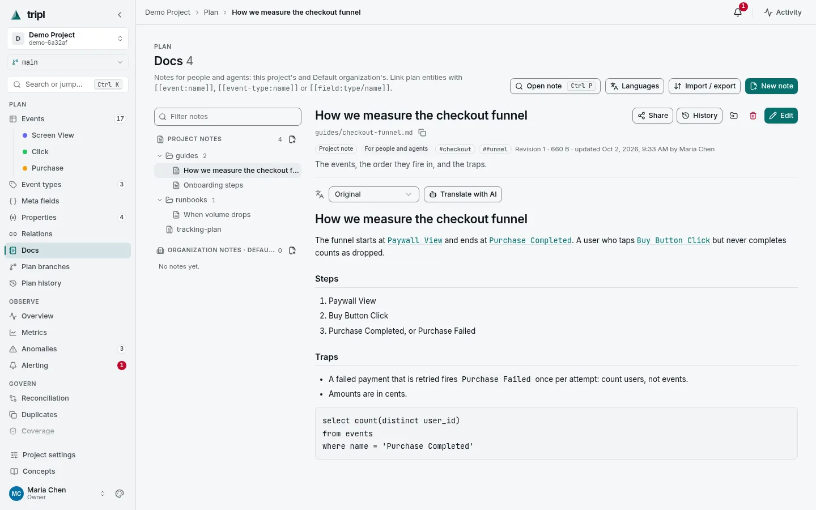Click the #funnel tag
816x510 pixels.
(495, 149)
